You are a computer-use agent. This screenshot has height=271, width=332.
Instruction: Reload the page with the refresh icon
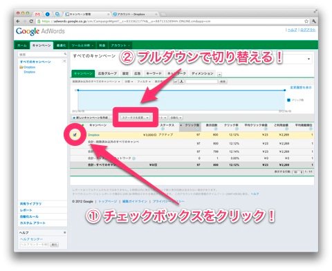tap(31, 21)
